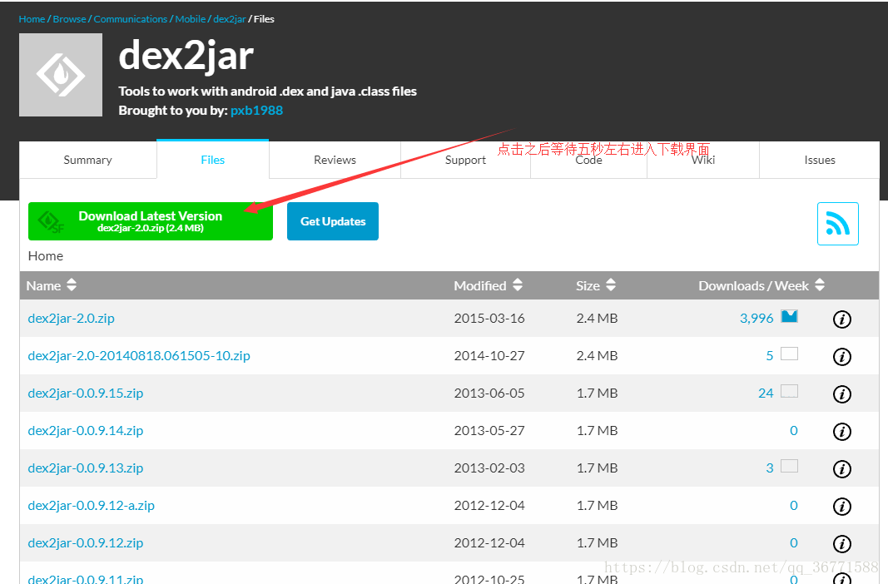The image size is (888, 584).
Task: Sort files by Size column arrows
Action: click(611, 285)
